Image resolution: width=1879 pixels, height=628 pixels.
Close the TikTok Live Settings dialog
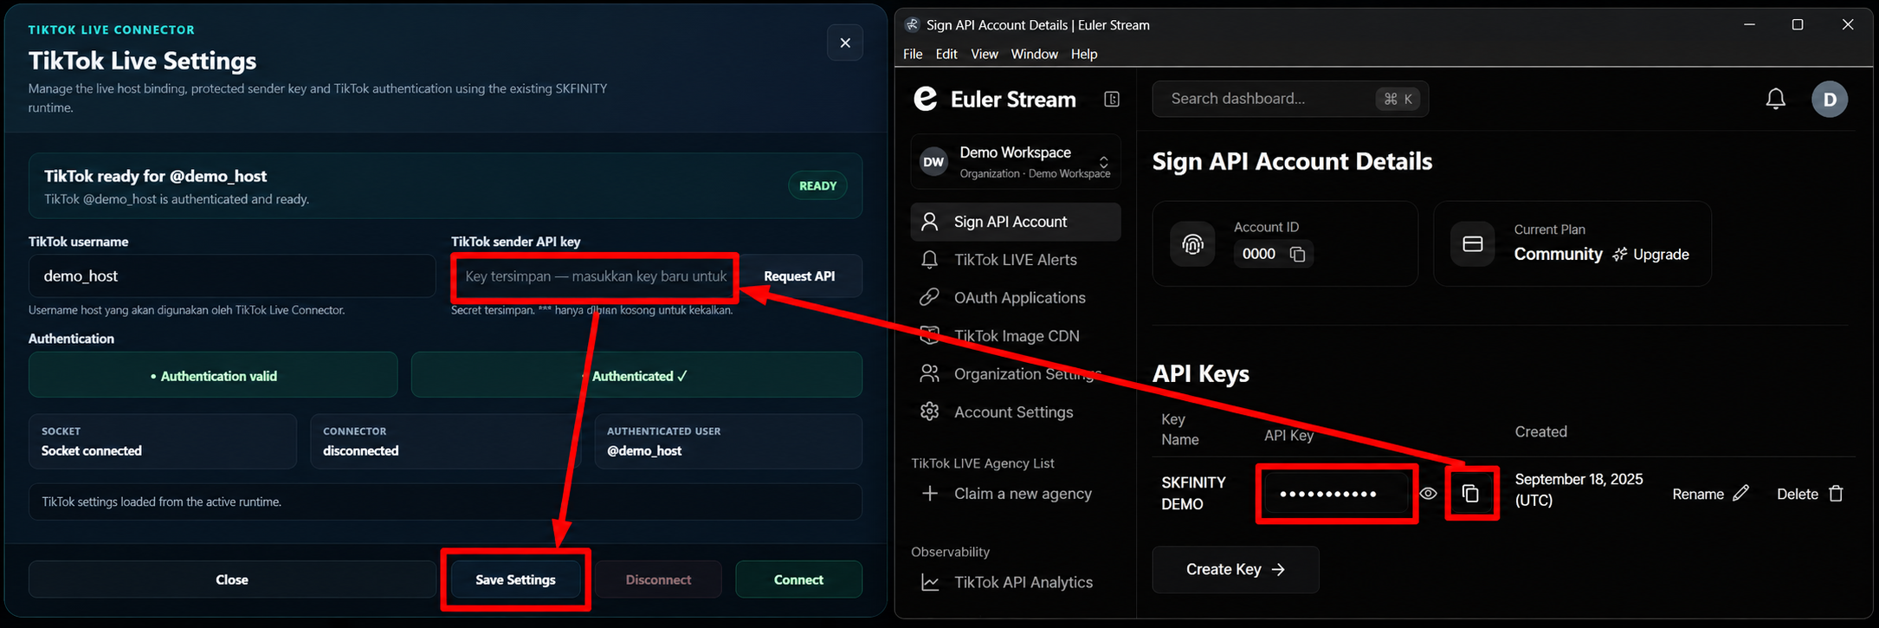[x=845, y=42]
